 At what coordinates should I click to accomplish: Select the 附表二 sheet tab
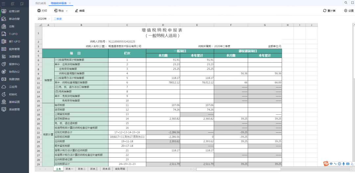coord(82,169)
